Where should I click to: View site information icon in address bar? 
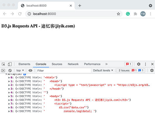pos(29,14)
